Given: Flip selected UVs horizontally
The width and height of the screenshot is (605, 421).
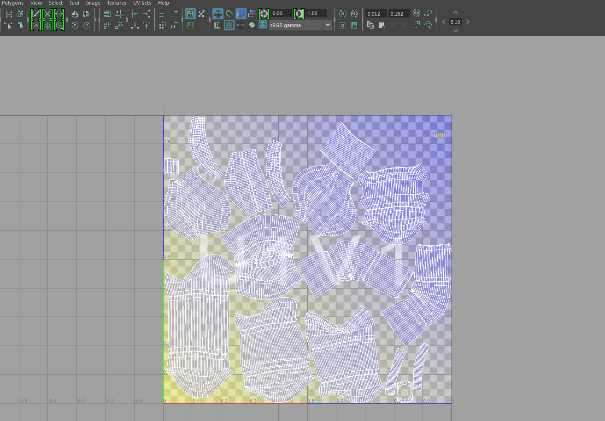Looking at the screenshot, I should tap(75, 14).
